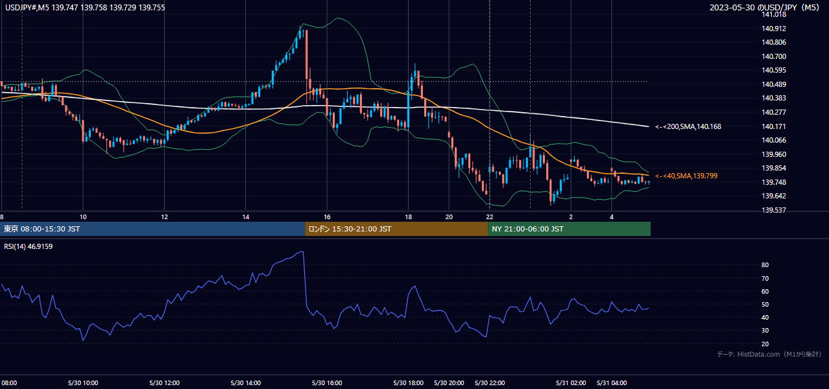This screenshot has width=829, height=389.
Task: Click the RSI scale 30 level
Action: tap(765, 331)
